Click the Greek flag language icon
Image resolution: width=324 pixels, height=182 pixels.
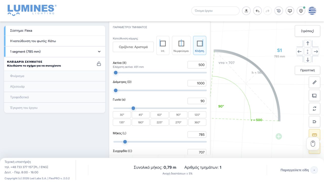pos(312,11)
